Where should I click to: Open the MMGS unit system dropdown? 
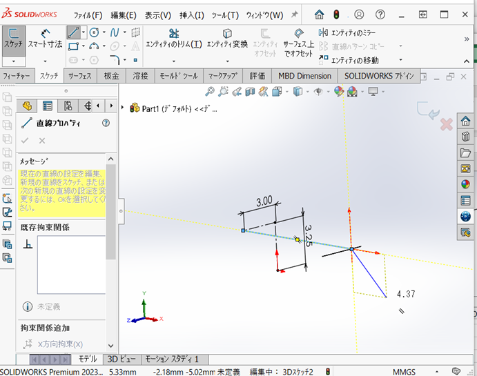[x=404, y=371]
